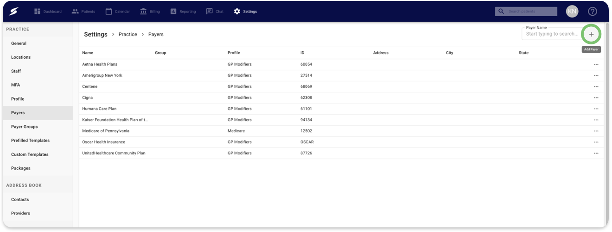Click the Settings breadcrumb
Viewport: 612px width, 232px height.
tap(96, 34)
